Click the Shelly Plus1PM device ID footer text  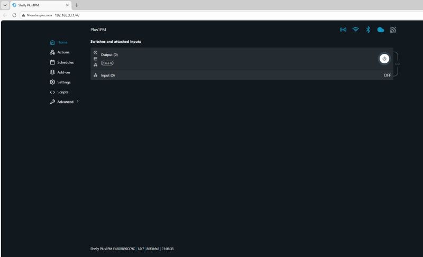tap(113, 249)
